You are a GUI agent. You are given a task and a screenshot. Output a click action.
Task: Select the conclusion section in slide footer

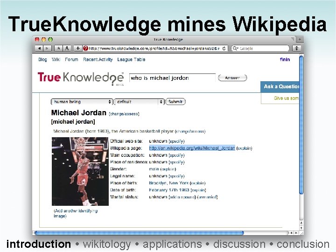click(303, 244)
